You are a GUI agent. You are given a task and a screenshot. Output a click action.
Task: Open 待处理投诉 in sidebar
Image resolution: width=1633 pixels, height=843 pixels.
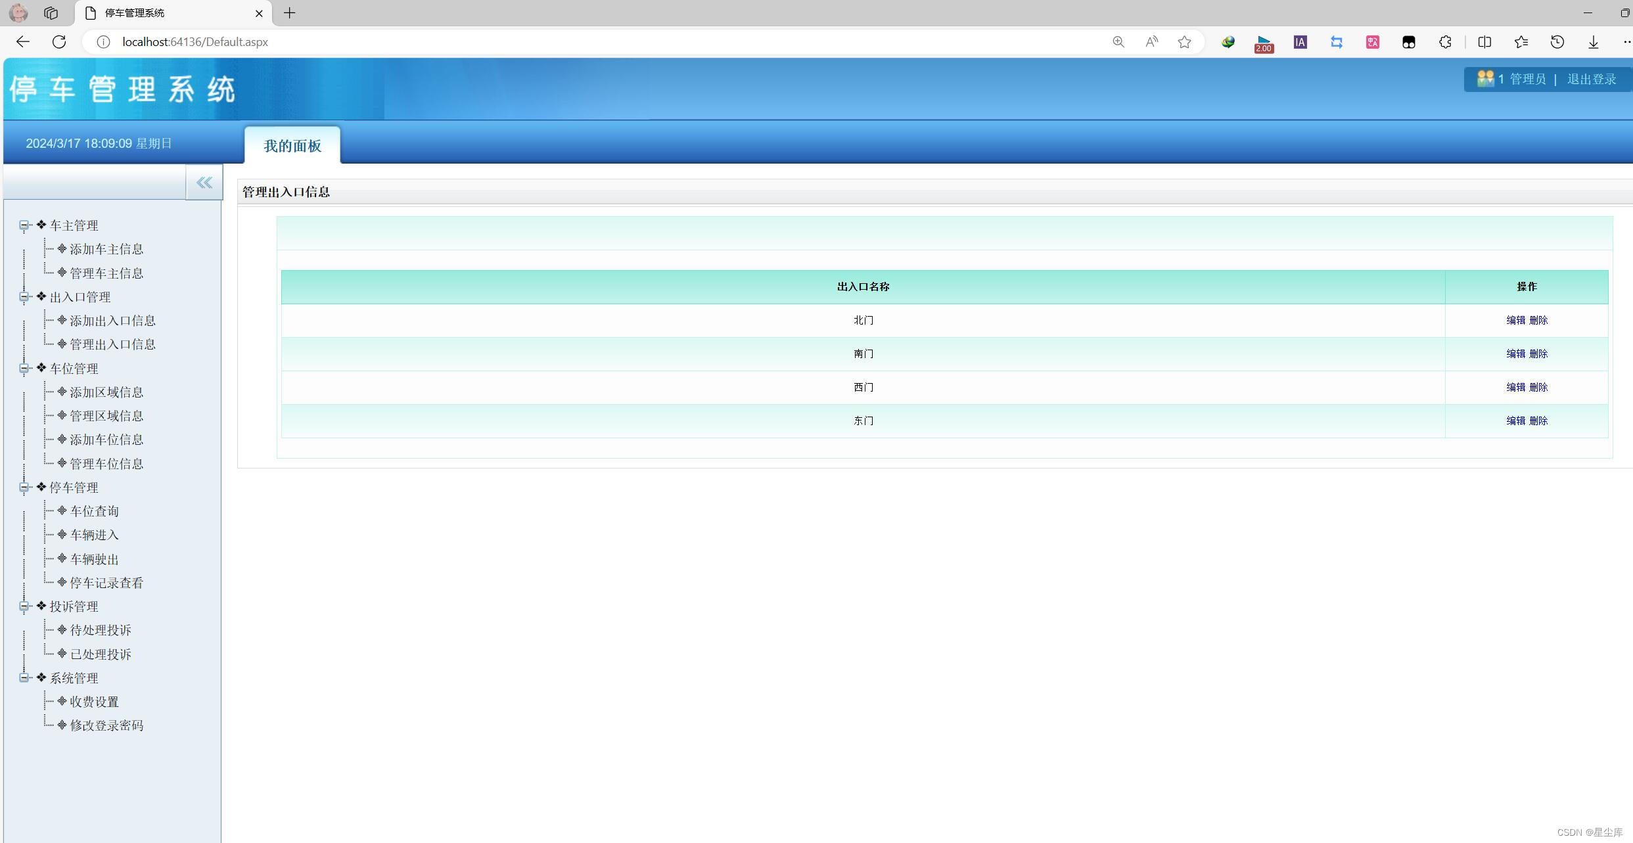coord(101,630)
